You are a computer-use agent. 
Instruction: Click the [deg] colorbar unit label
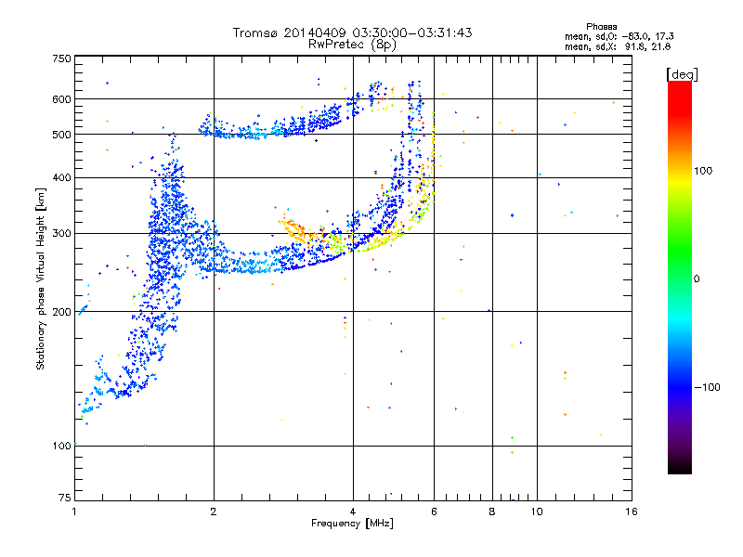[x=682, y=74]
